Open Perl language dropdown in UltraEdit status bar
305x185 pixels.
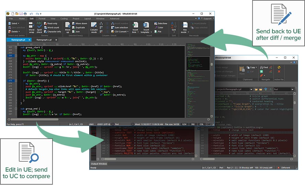click(x=133, y=124)
